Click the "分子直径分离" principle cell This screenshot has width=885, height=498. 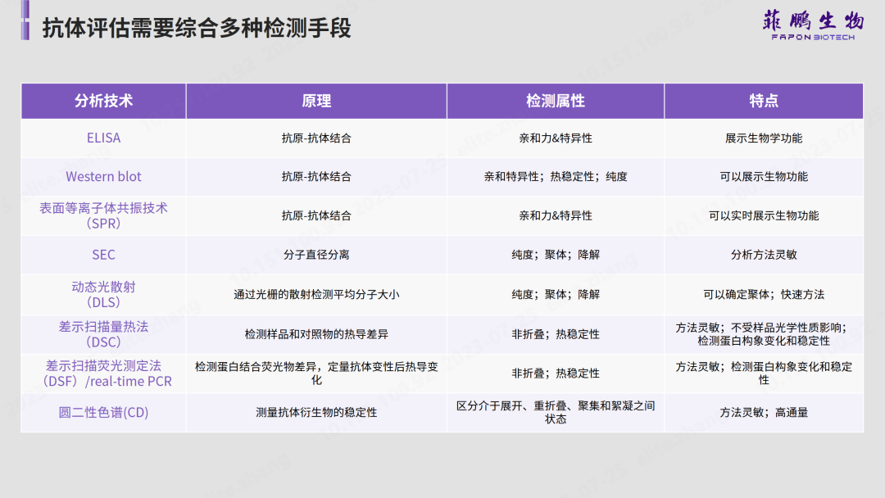coord(316,255)
